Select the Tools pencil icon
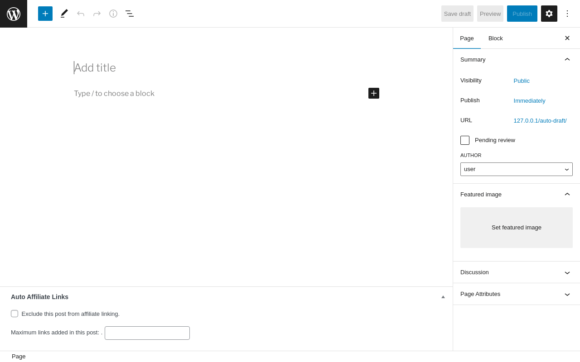Screen dimensions: 580x362 [x=64, y=14]
